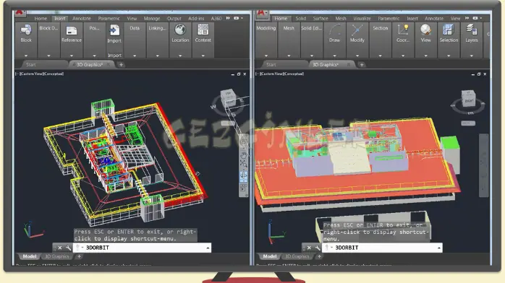
Task: Expand the Solid Edi... panel dropdown
Action: pos(311,56)
